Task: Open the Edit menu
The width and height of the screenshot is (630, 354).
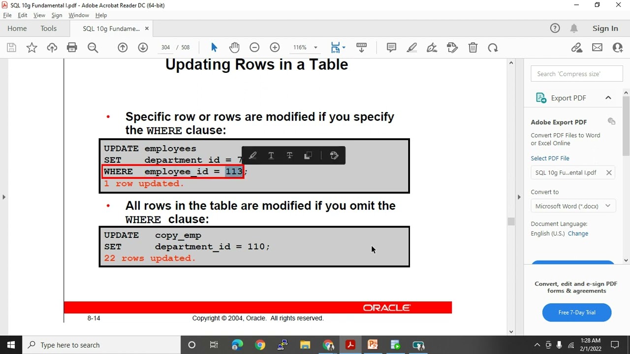Action: [23, 15]
